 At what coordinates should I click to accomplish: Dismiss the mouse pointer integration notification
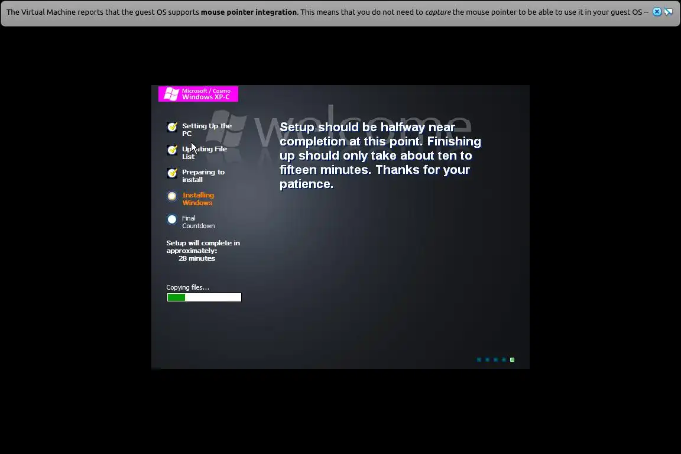pos(657,12)
